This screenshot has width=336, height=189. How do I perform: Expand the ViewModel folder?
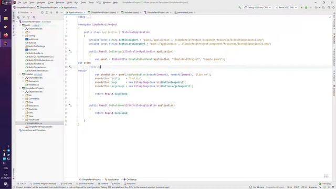23,120
